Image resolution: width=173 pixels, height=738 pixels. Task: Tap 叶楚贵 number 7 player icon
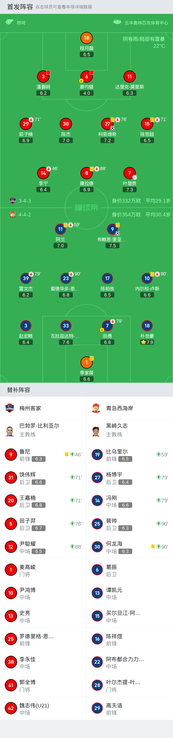(130, 173)
